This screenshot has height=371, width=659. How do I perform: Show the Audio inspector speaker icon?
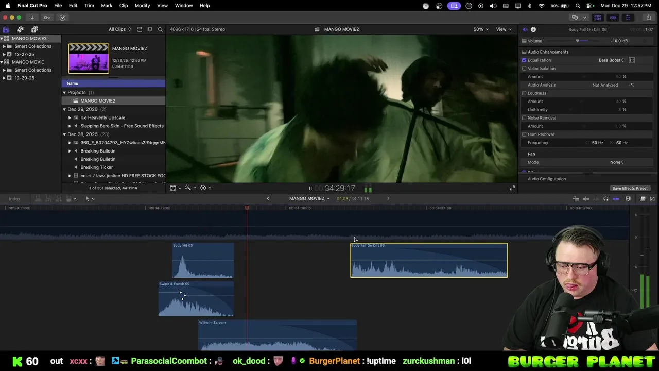pos(525,29)
